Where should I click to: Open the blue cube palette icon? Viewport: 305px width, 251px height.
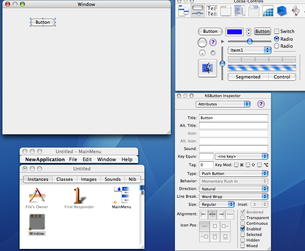pos(282,11)
